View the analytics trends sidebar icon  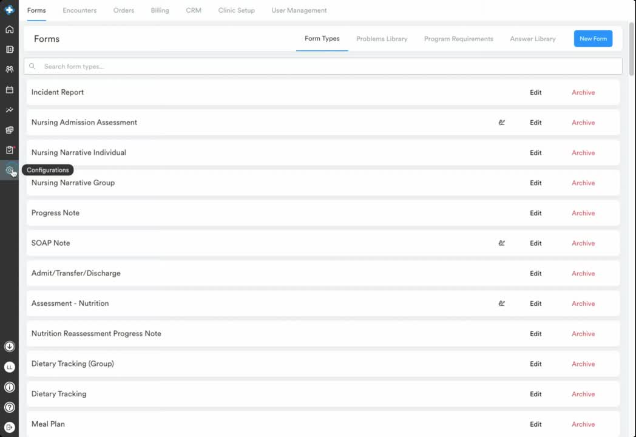pyautogui.click(x=9, y=110)
